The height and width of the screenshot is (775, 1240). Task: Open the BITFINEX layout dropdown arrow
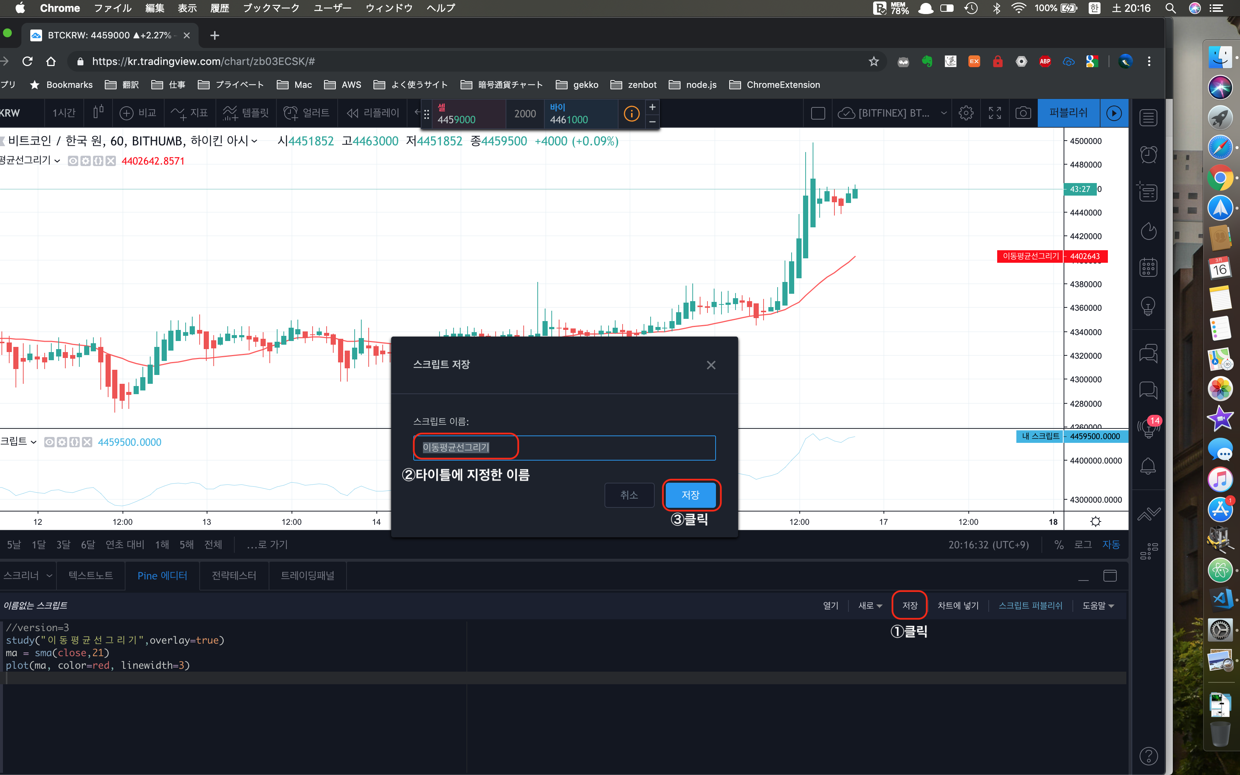point(943,113)
